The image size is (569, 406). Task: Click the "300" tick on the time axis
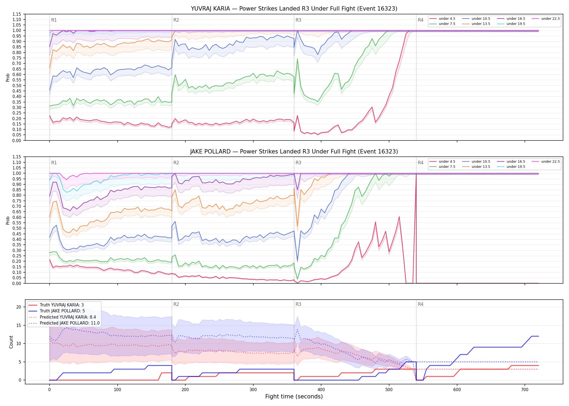253,390
